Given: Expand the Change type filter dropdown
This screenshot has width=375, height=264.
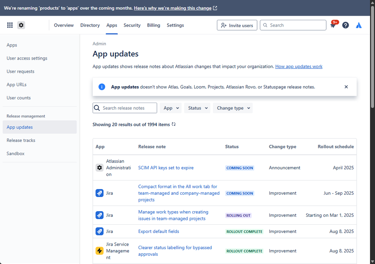Looking at the screenshot, I should point(233,108).
